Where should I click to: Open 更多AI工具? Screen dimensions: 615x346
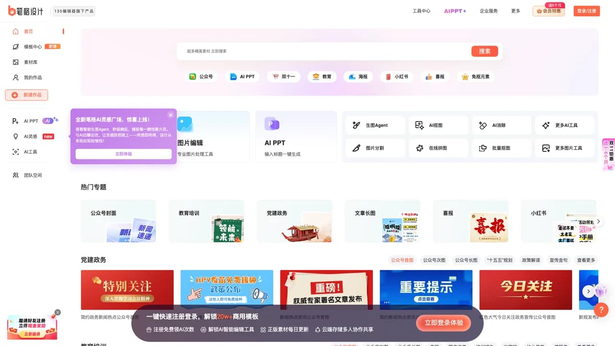[x=565, y=125]
